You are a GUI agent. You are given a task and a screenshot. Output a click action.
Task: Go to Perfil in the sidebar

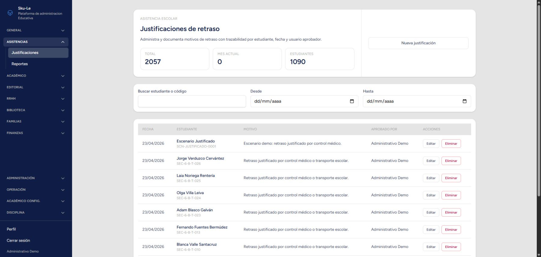coord(11,229)
